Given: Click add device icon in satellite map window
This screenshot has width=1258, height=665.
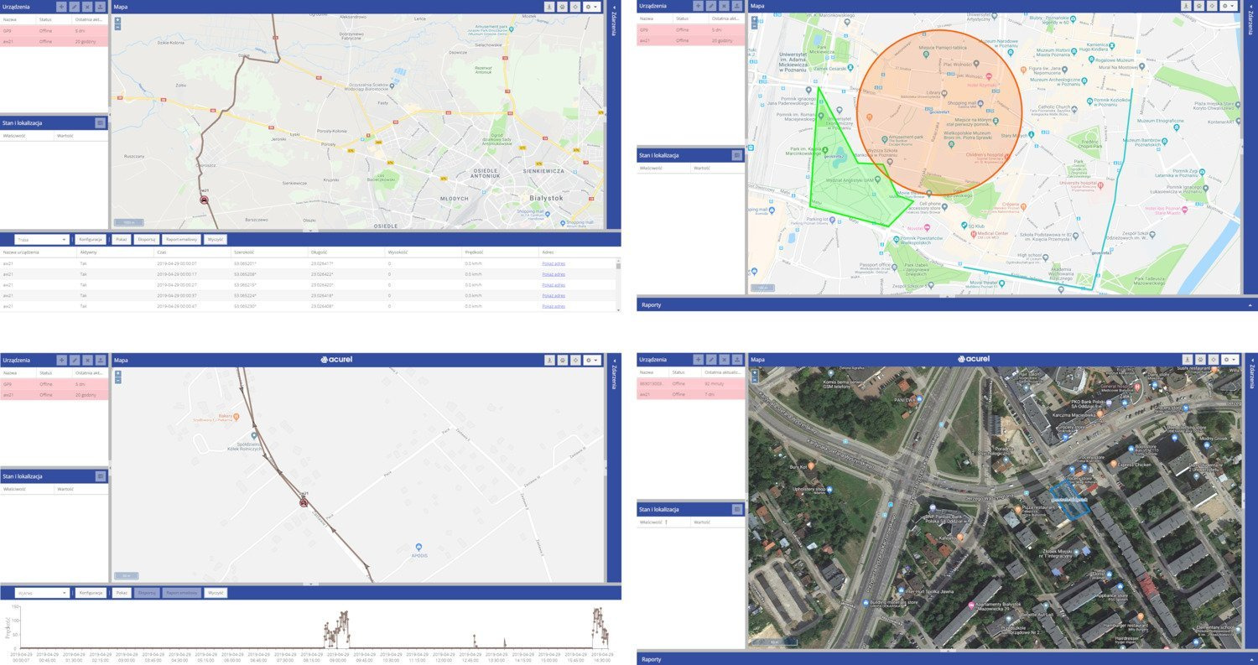Looking at the screenshot, I should [x=698, y=359].
